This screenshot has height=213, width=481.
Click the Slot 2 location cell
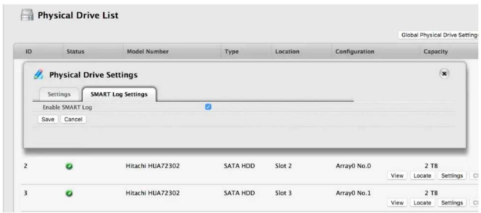(x=283, y=166)
